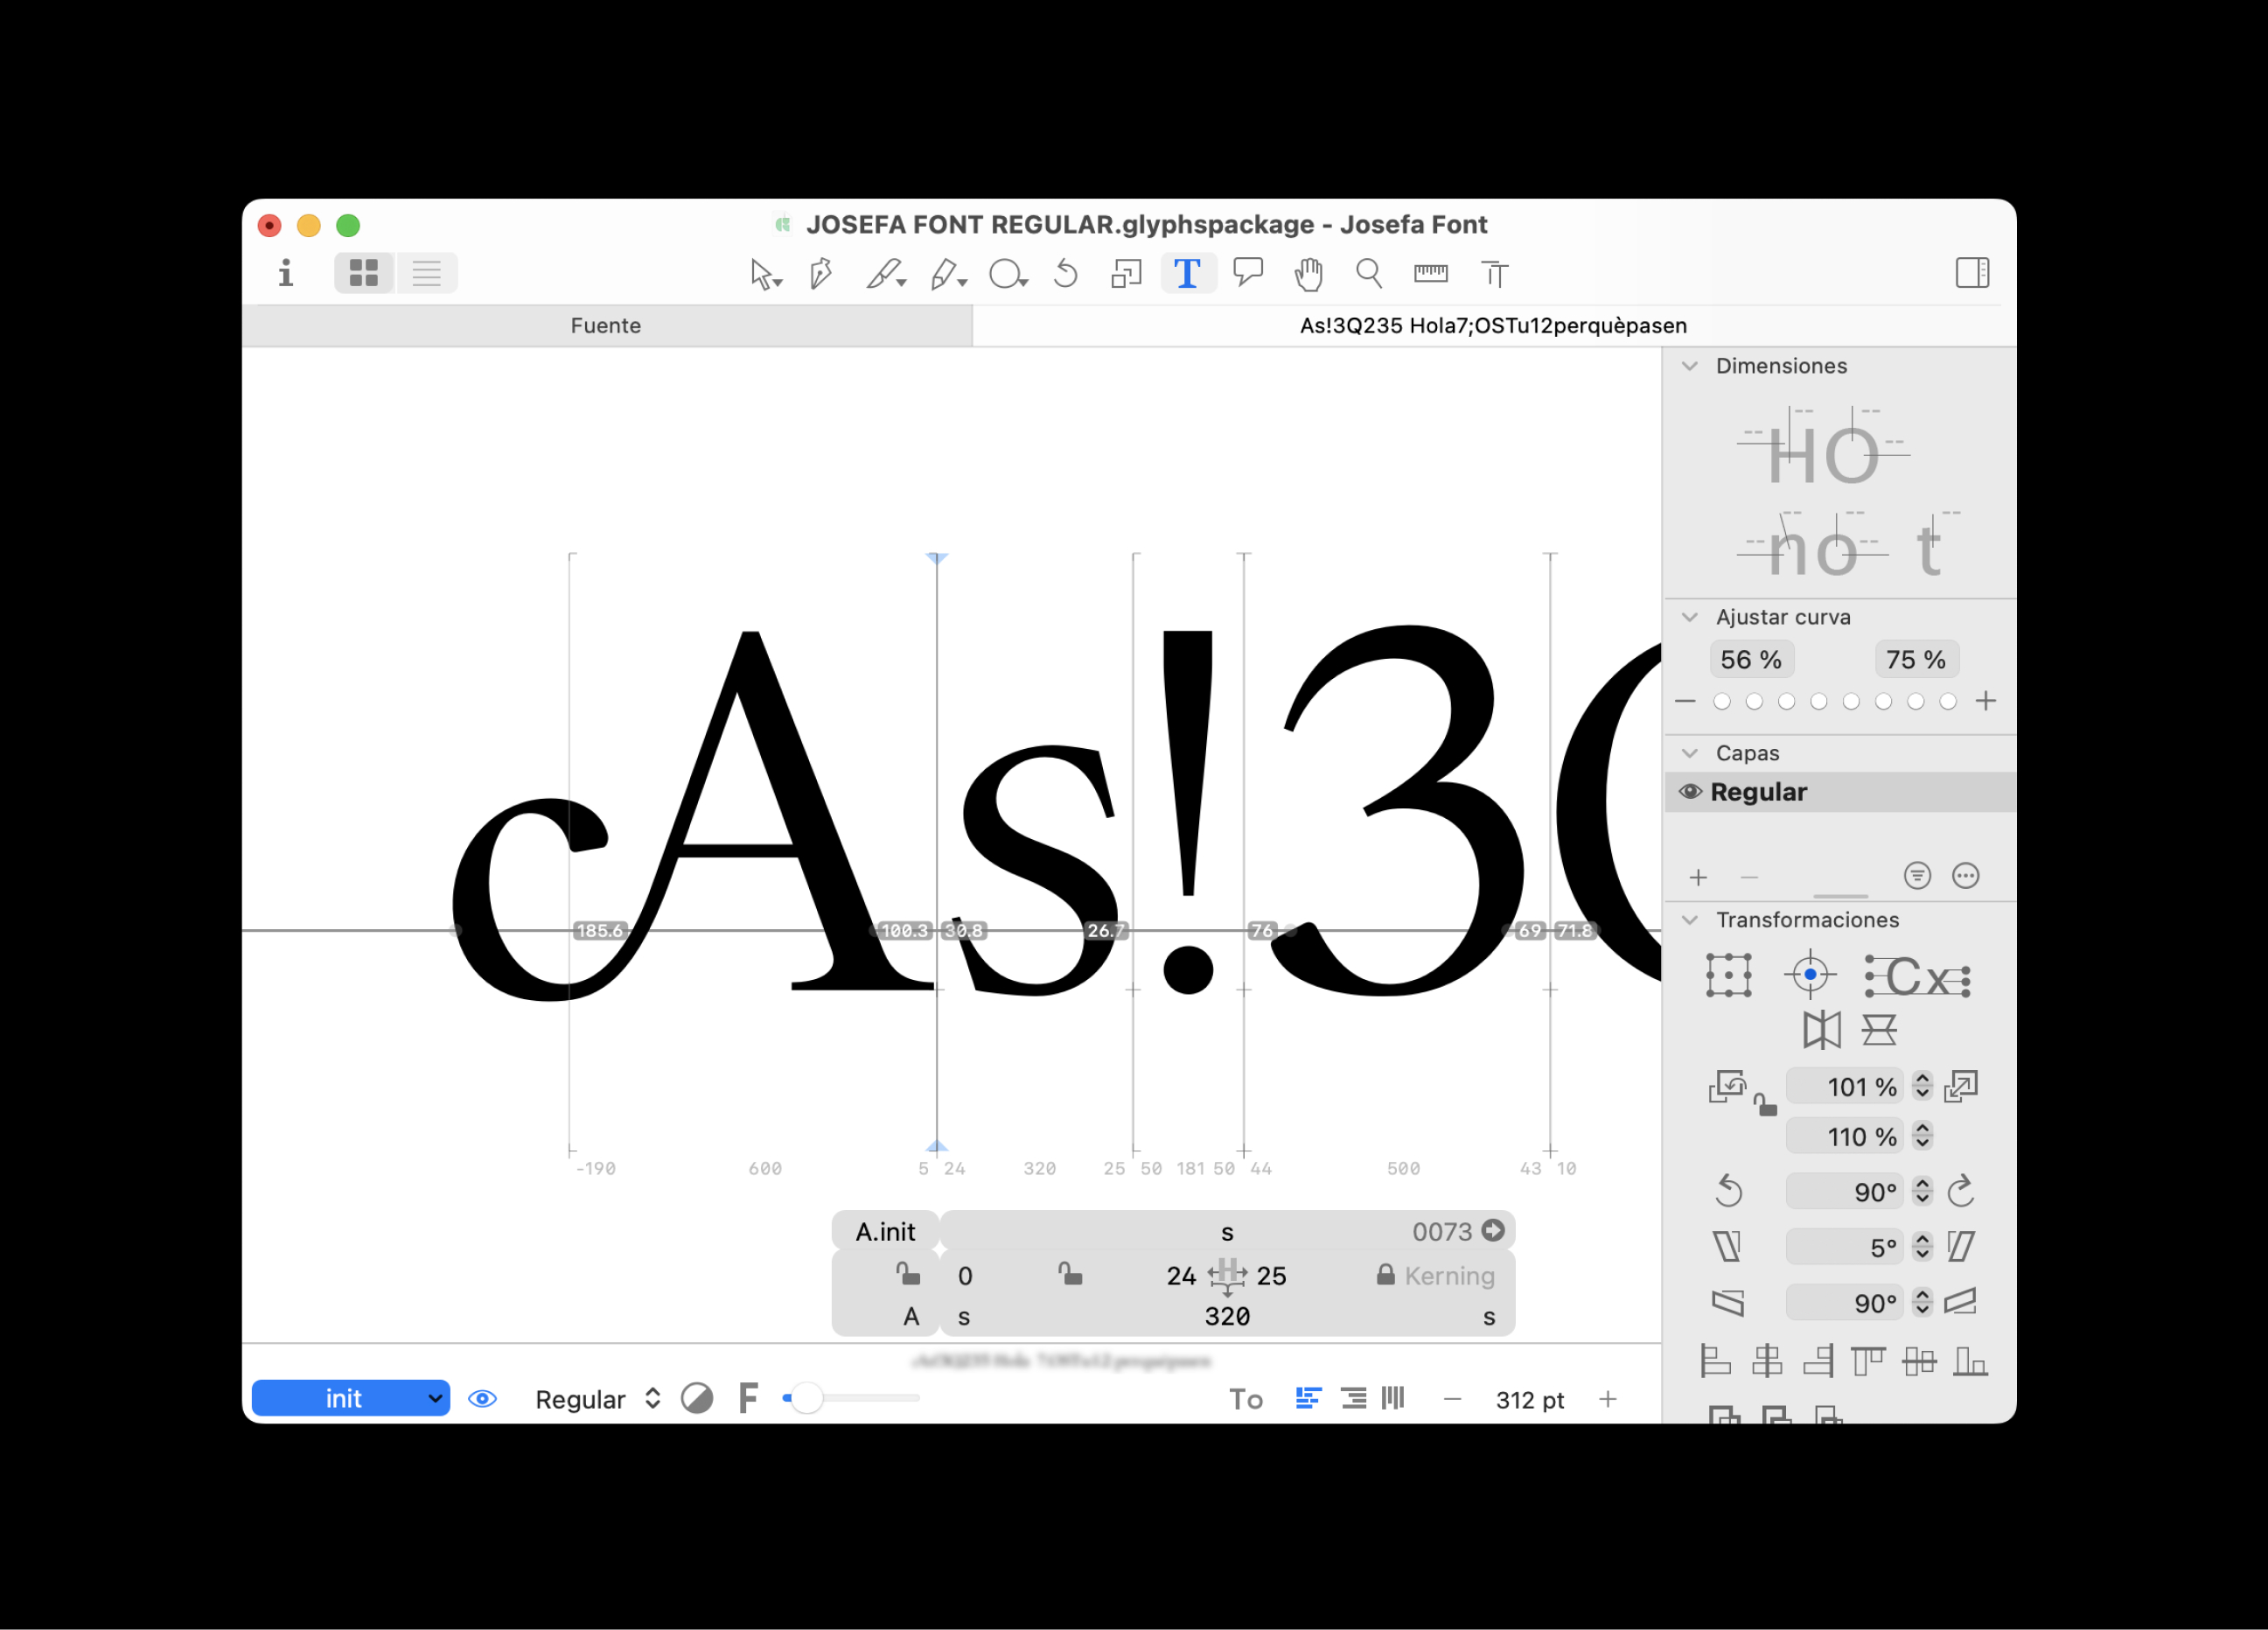The image size is (2268, 1630).
Task: Toggle the right sidebar panel
Action: coord(1972,273)
